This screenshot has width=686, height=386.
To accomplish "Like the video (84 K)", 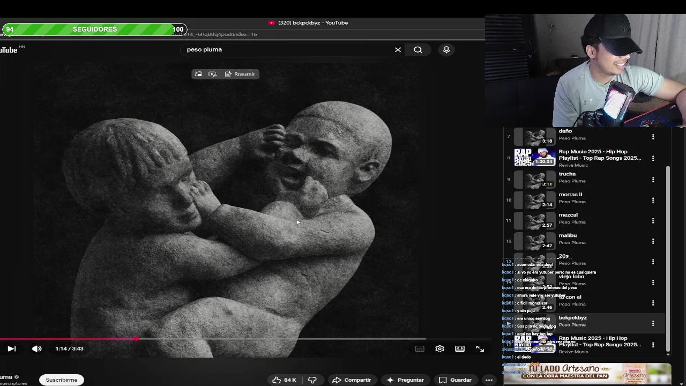I will coord(284,380).
